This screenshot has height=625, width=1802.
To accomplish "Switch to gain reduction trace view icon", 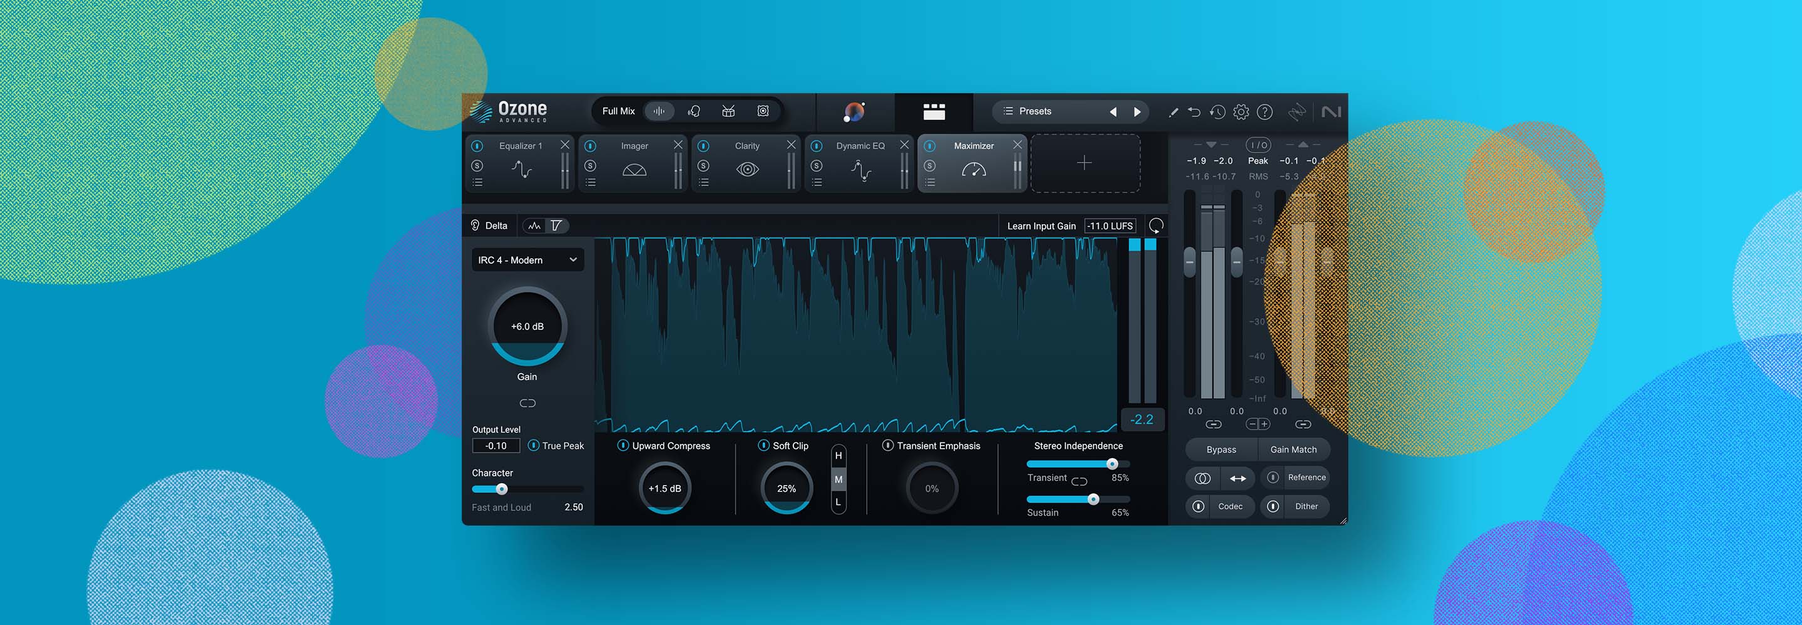I will point(557,226).
